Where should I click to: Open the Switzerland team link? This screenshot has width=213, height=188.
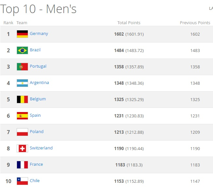coord(41,148)
